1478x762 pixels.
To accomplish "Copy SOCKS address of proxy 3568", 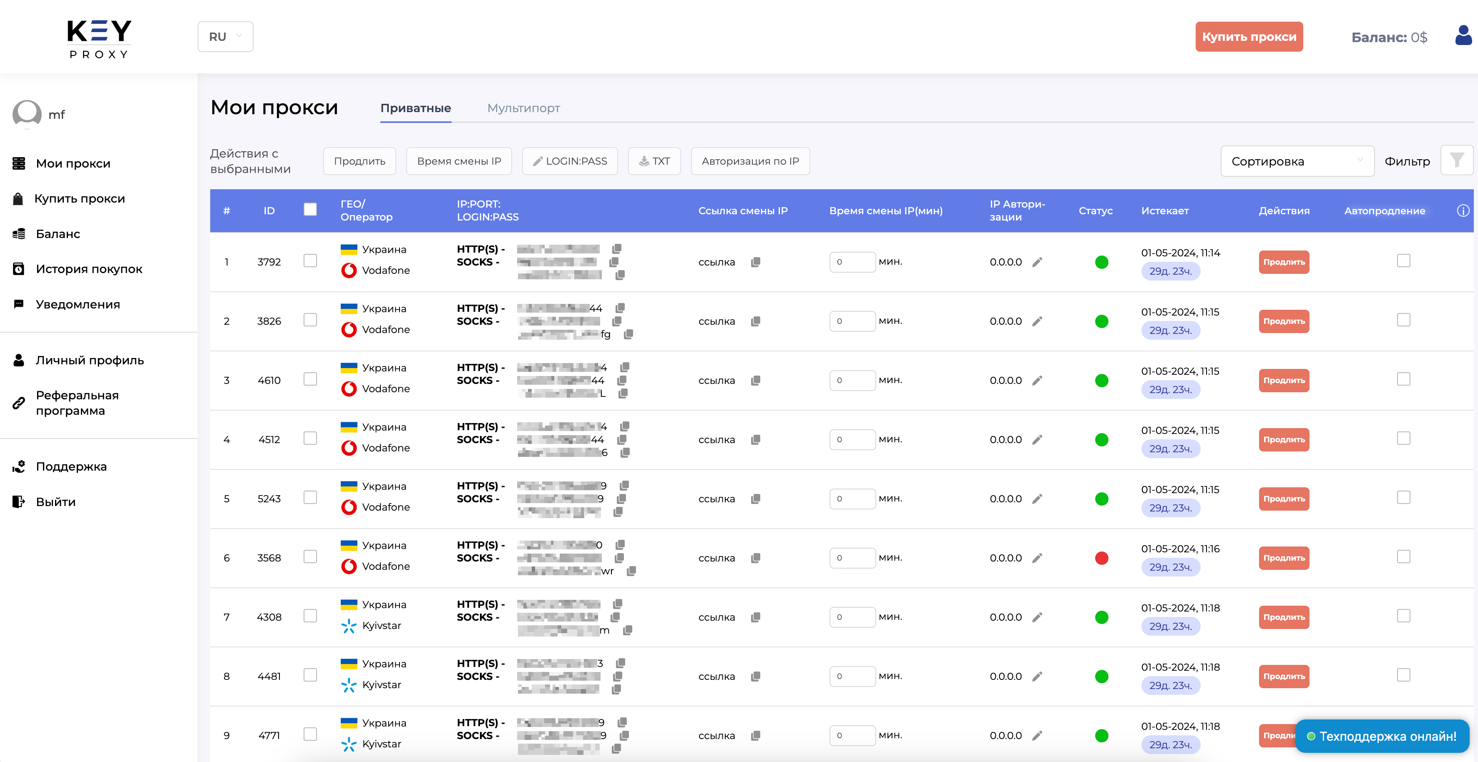I will (x=619, y=558).
